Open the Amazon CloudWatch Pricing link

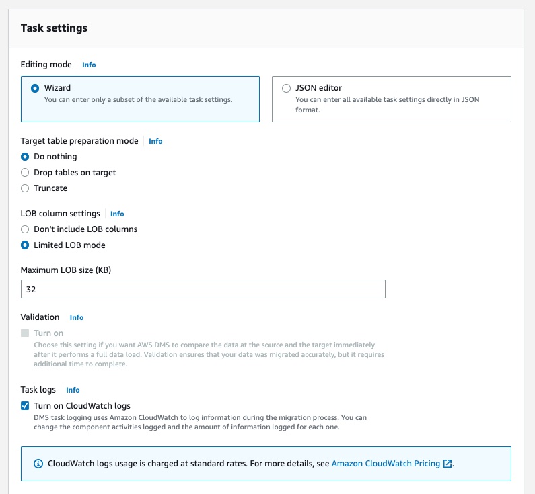pyautogui.click(x=386, y=464)
